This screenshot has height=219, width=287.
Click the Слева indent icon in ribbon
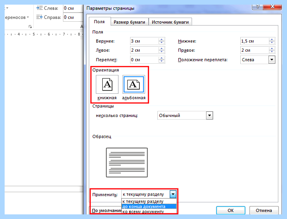39,8
